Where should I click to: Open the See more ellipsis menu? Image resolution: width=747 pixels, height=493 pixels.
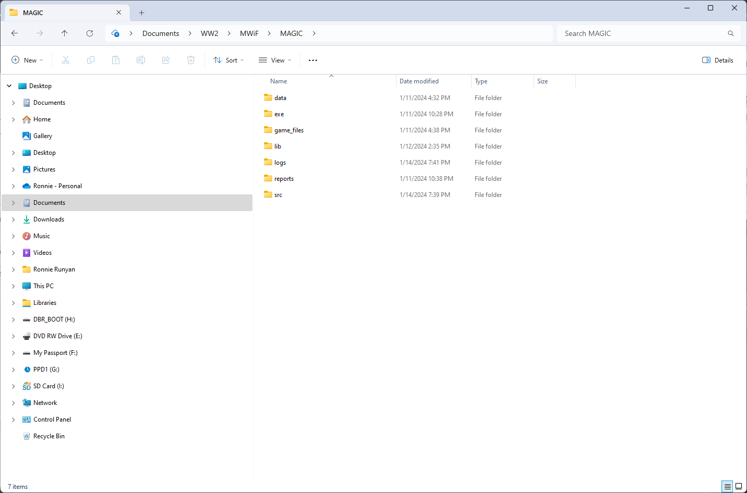coord(313,60)
